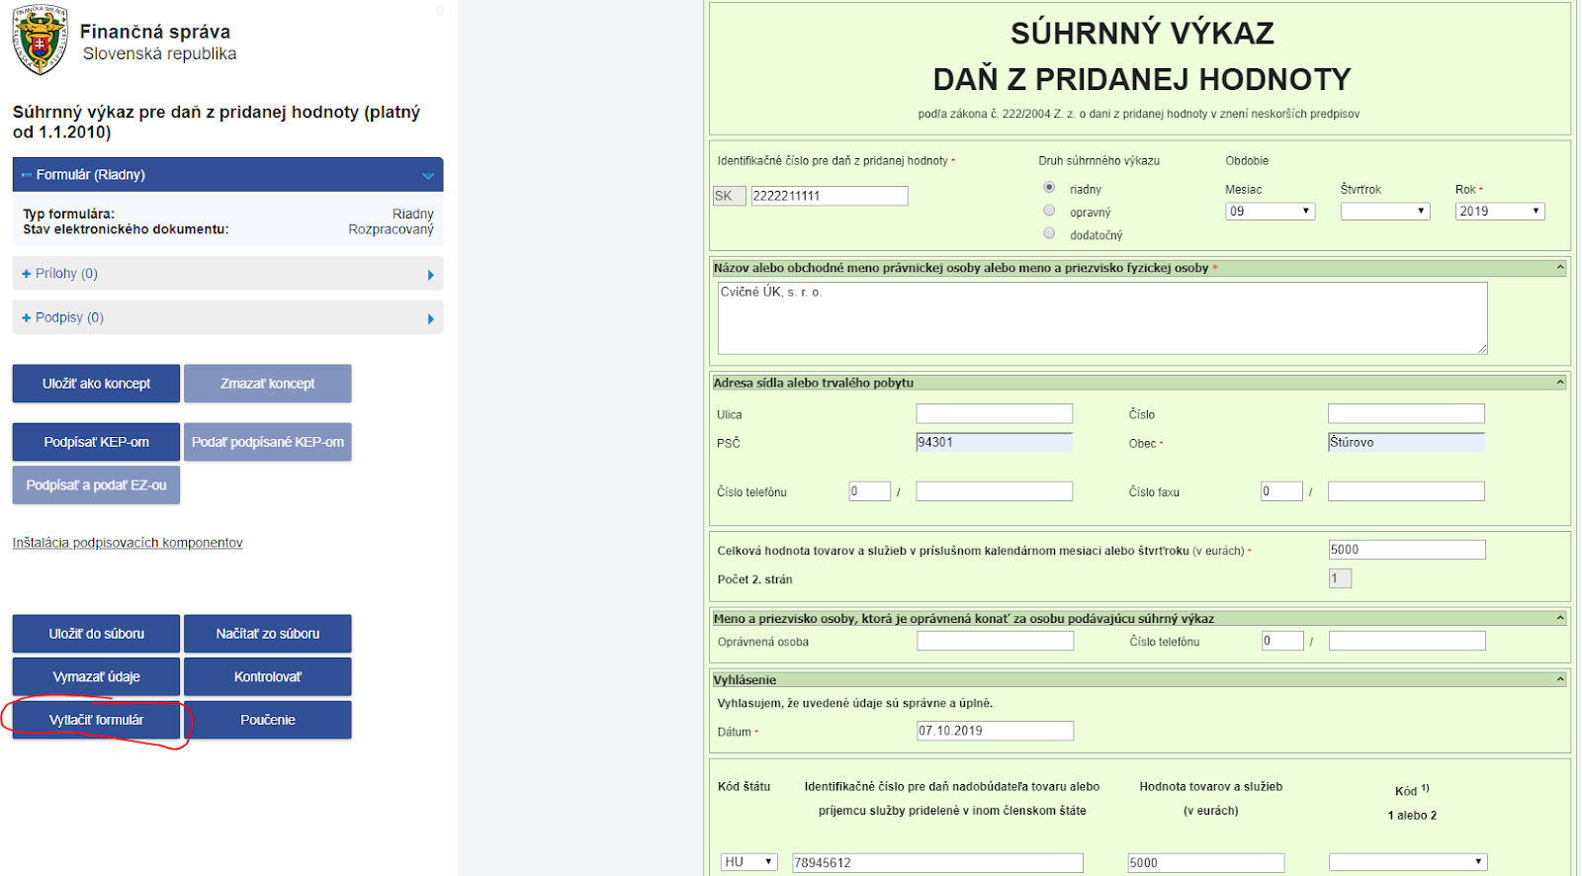Open the Kód štátu dropdown showing HU

click(x=749, y=862)
